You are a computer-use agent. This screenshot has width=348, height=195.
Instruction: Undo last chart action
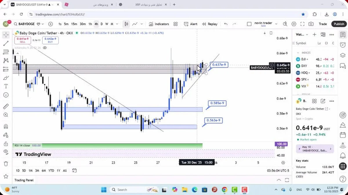coord(226,24)
